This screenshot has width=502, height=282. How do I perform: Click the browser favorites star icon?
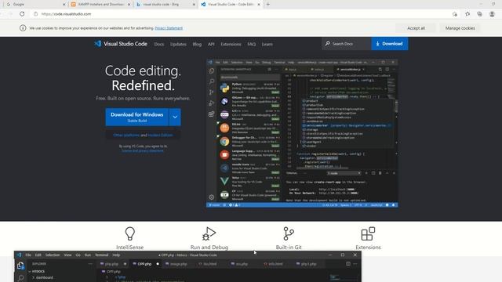(x=467, y=14)
